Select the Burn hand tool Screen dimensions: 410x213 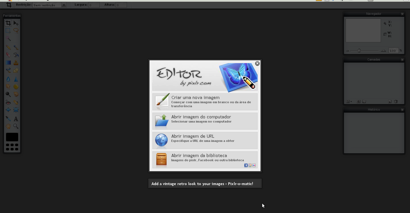(x=16, y=94)
